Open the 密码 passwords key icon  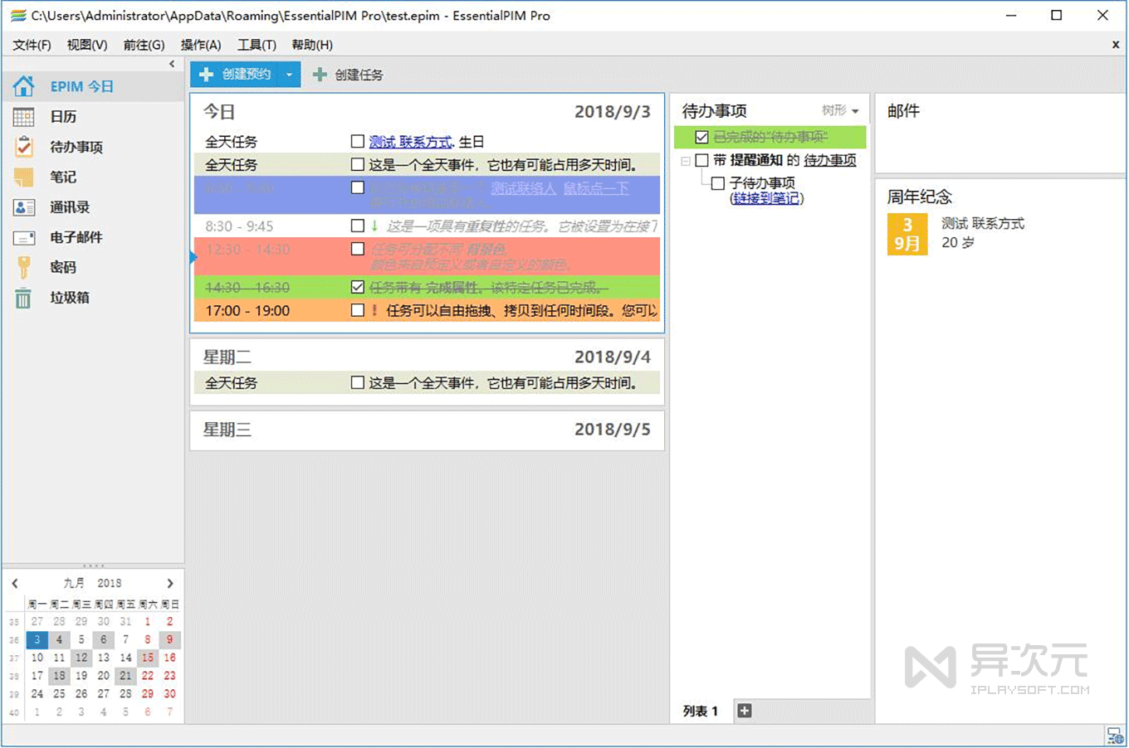pos(24,267)
